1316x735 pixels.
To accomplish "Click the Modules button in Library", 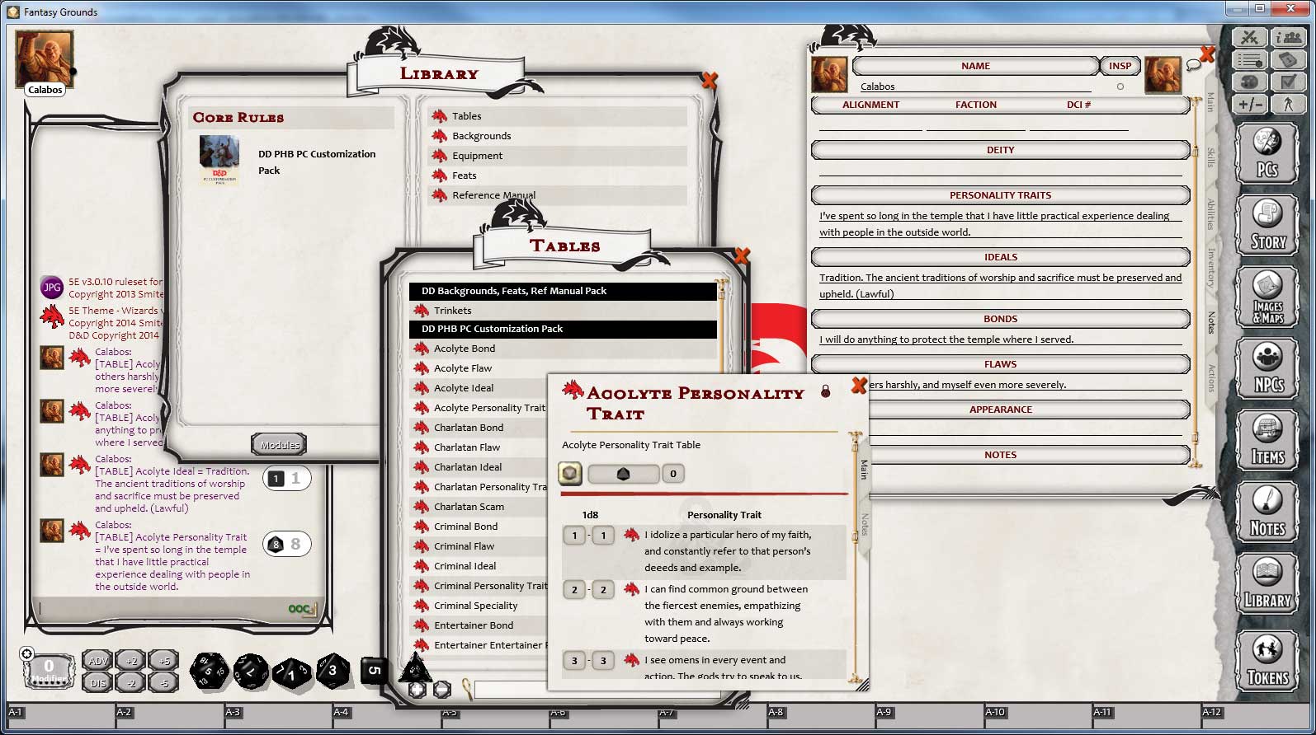I will pos(280,445).
